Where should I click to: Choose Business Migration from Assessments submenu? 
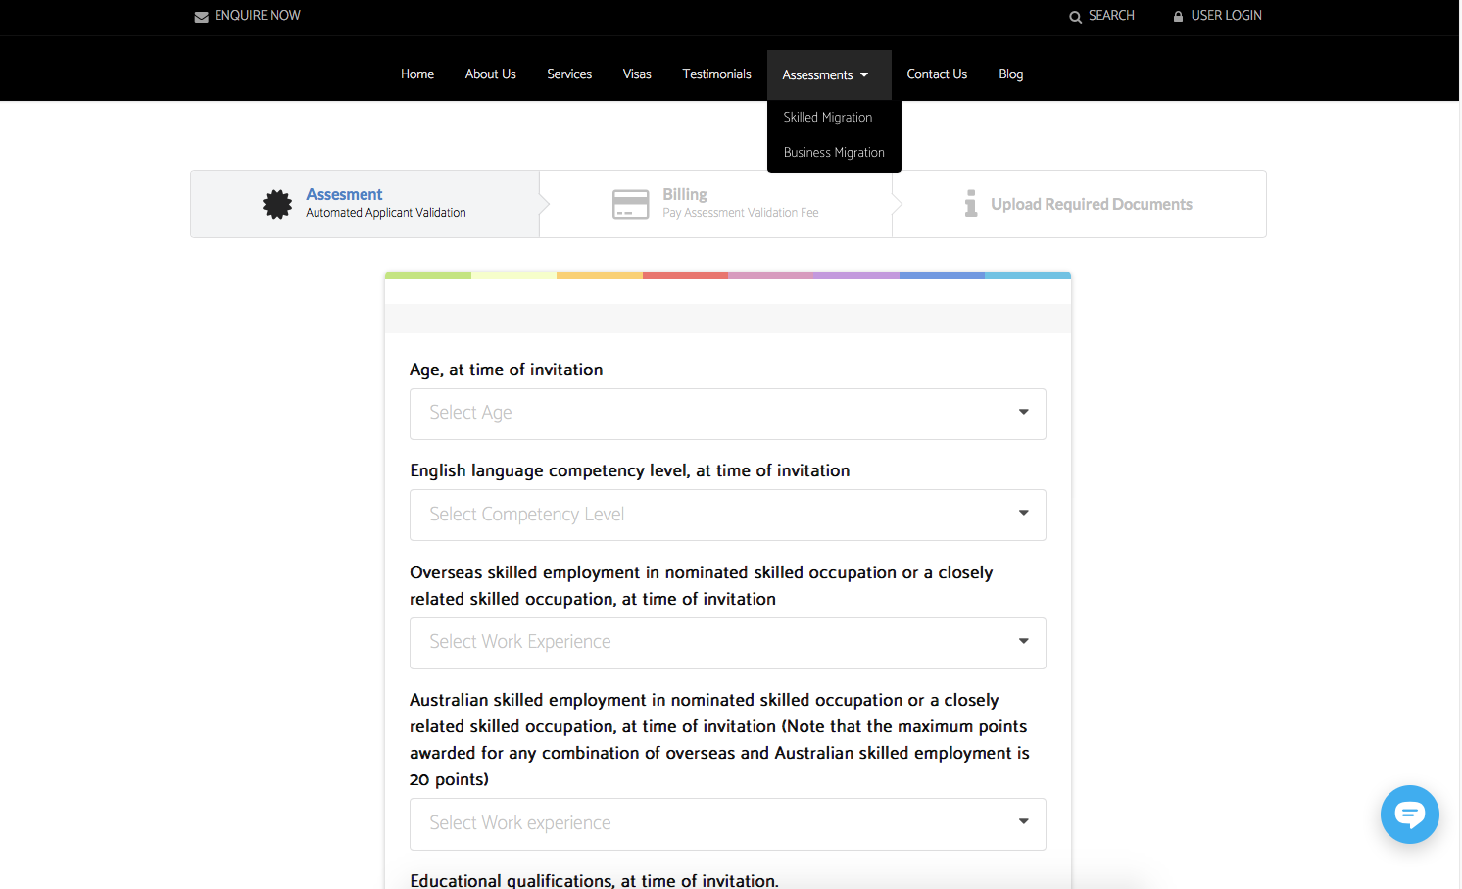[x=834, y=152]
